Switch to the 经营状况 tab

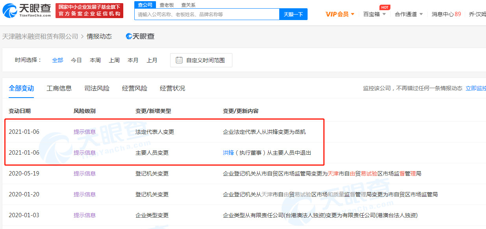(173, 88)
